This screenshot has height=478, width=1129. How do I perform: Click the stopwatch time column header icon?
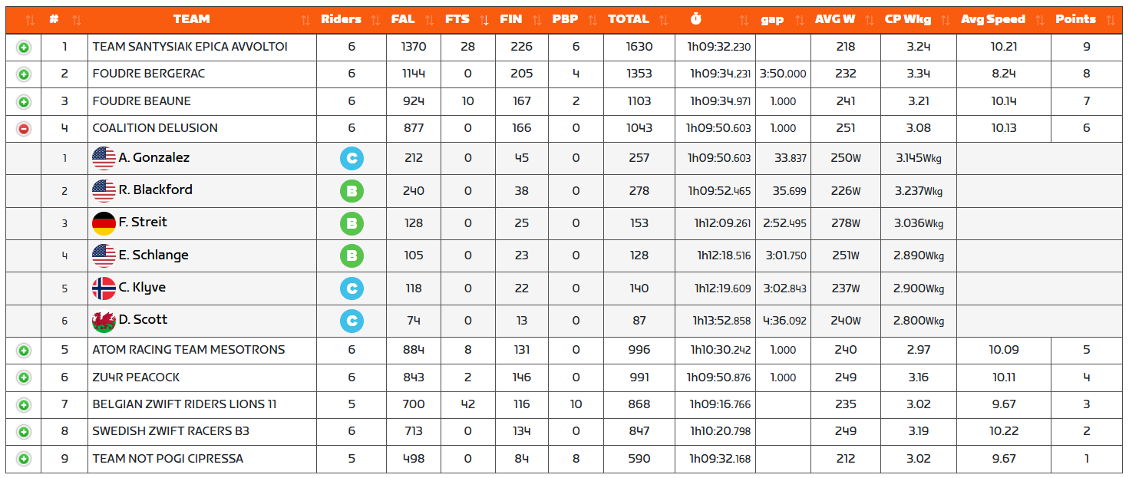[x=695, y=19]
